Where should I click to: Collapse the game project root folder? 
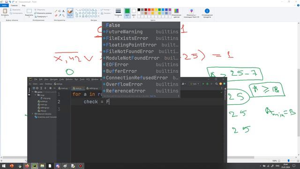[33, 92]
